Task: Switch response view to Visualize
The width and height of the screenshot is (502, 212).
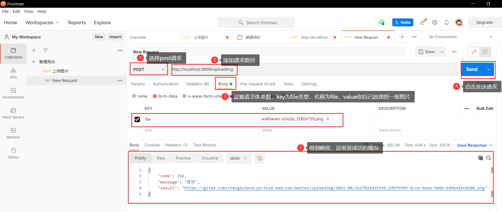Action: click(x=210, y=158)
